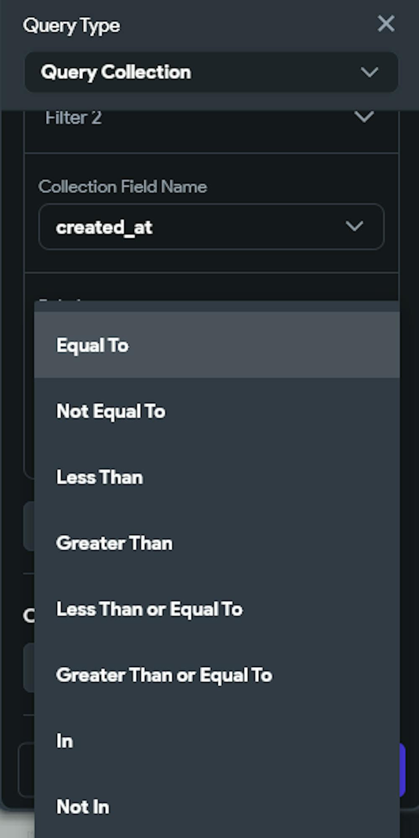Screen dimensions: 419x838
Task: Choose the Not In option
Action: point(83,807)
